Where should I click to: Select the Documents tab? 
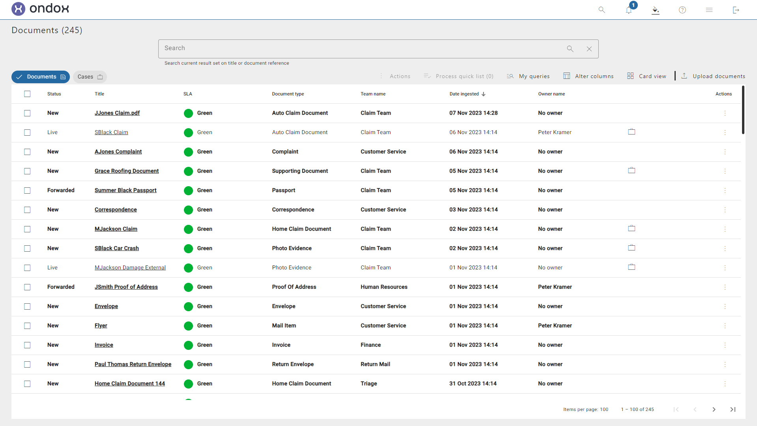pyautogui.click(x=41, y=77)
